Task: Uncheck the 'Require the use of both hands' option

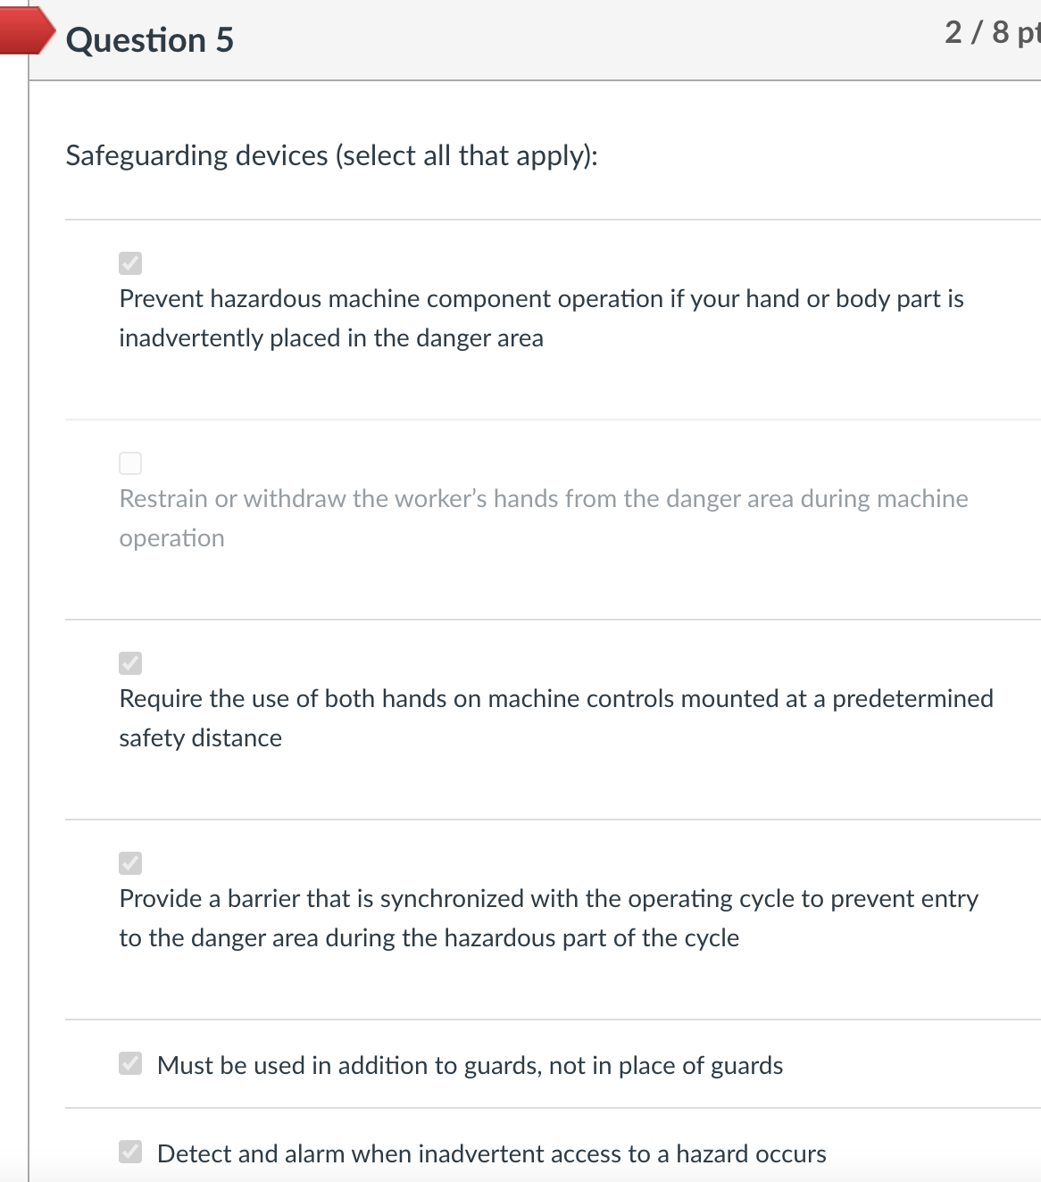Action: point(129,662)
